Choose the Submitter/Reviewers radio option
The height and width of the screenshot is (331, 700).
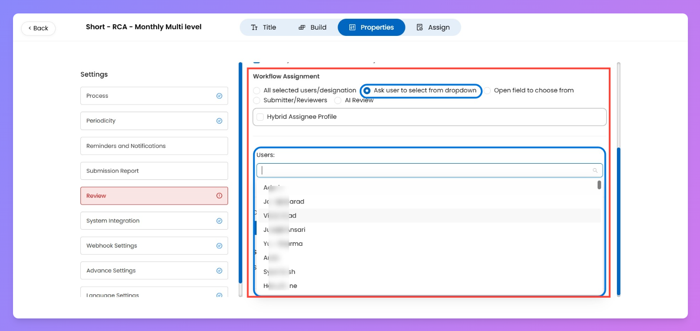256,100
